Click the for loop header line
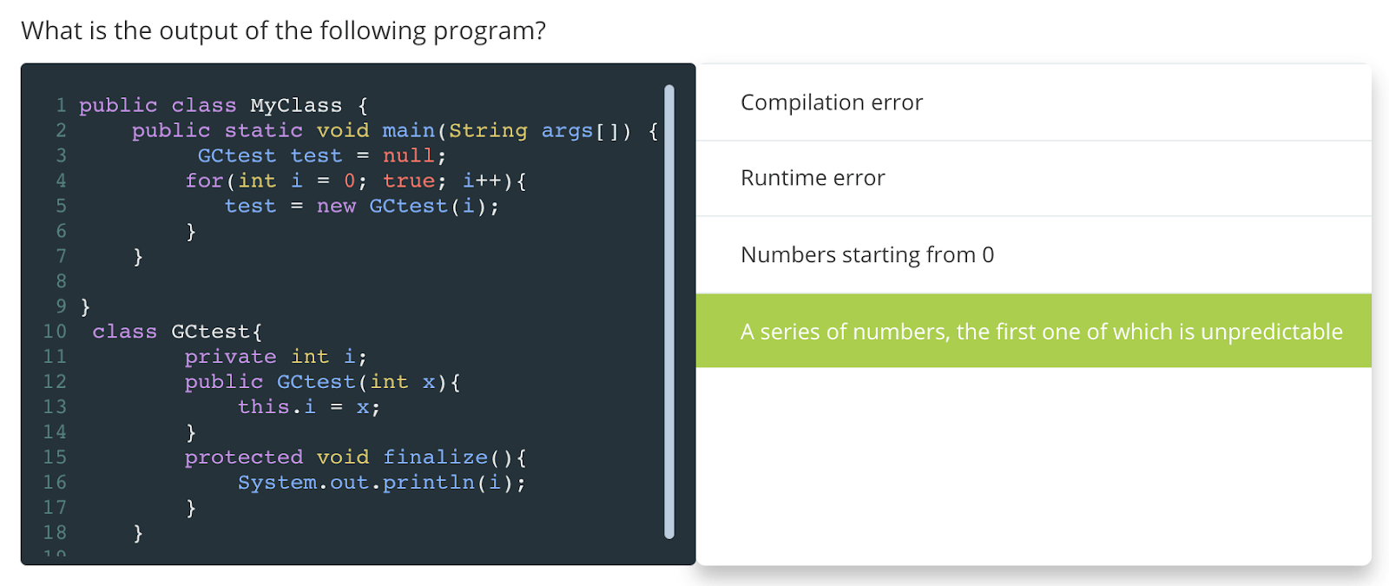The width and height of the screenshot is (1389, 586). pyautogui.click(x=355, y=181)
